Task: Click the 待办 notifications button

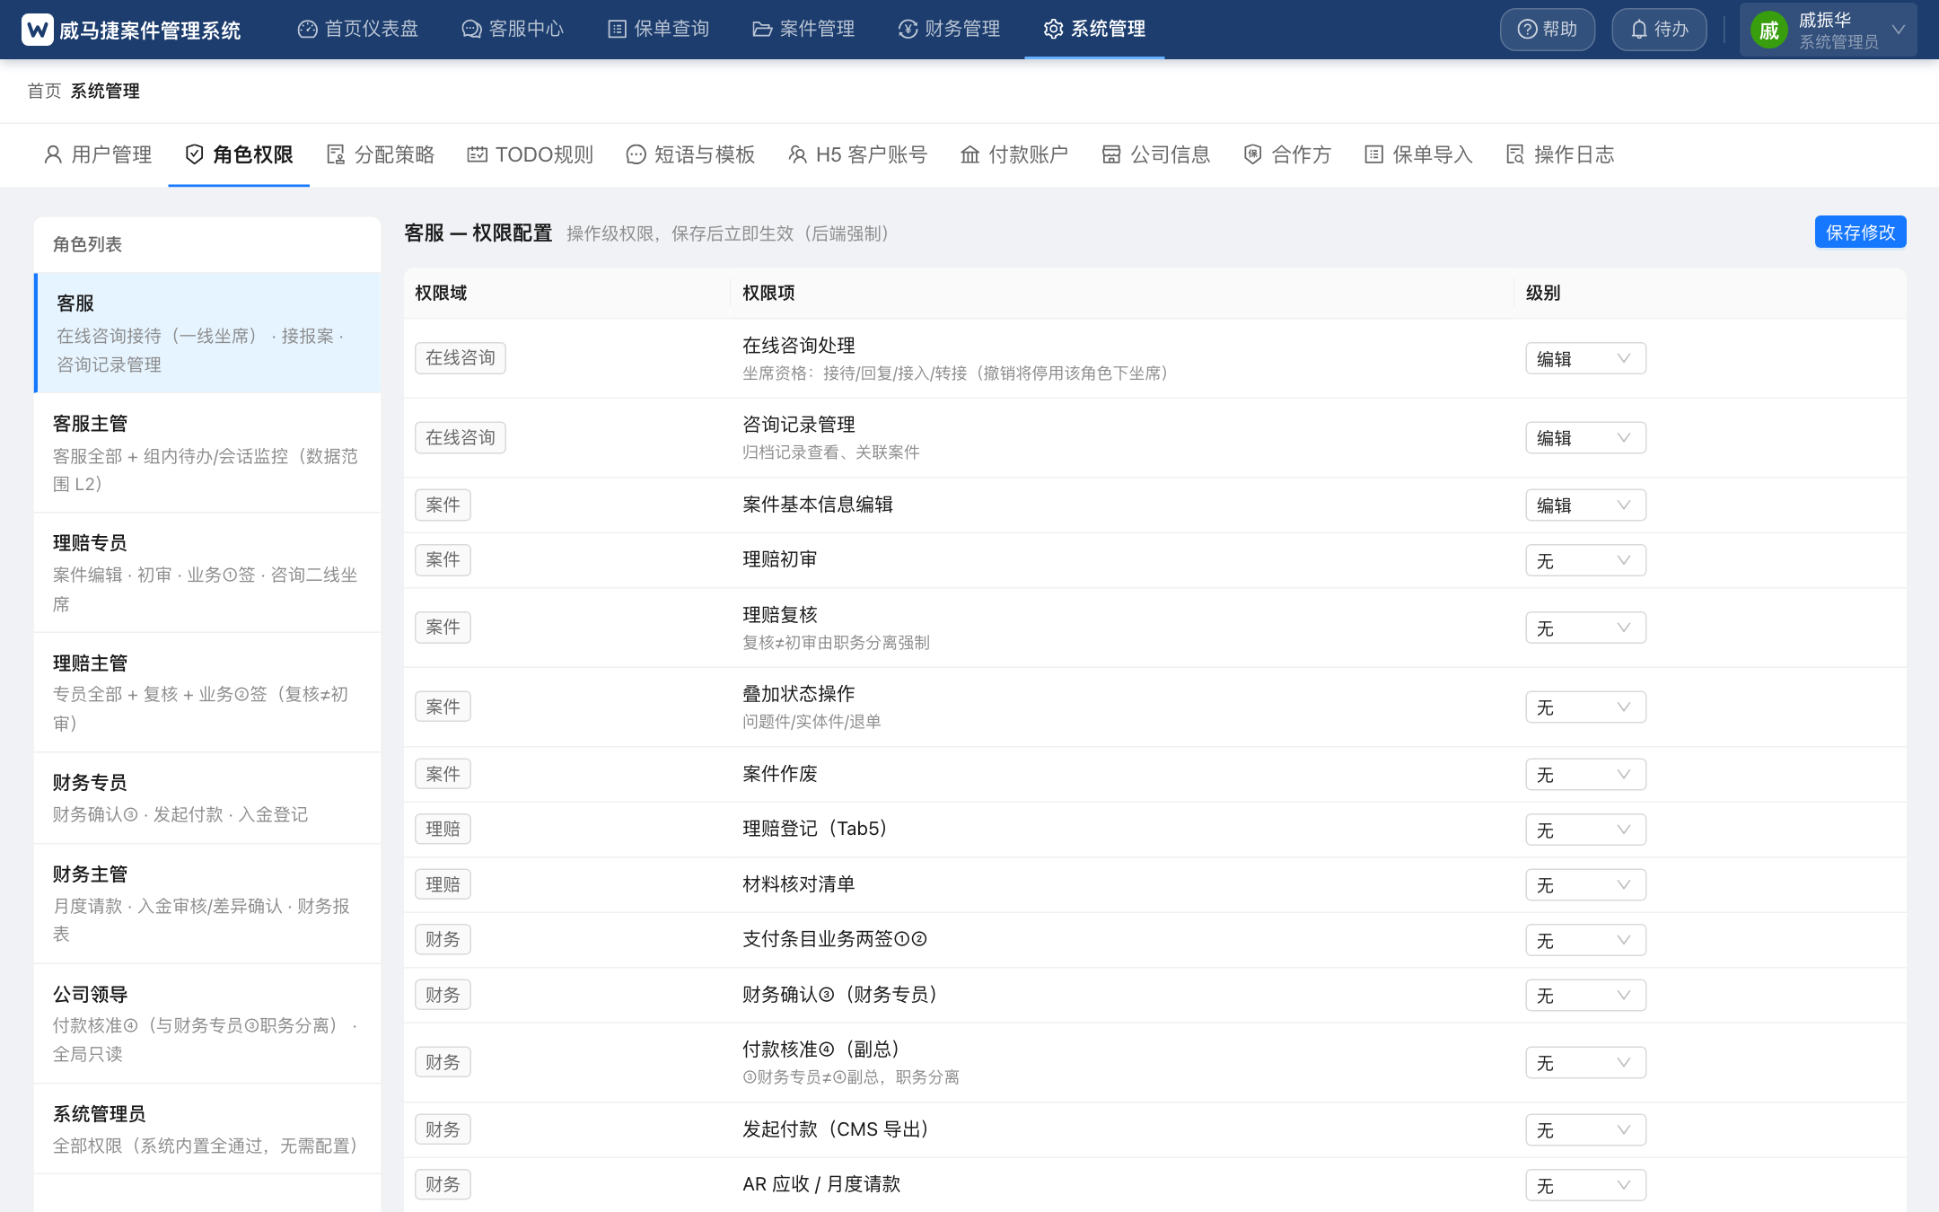Action: pos(1659,30)
